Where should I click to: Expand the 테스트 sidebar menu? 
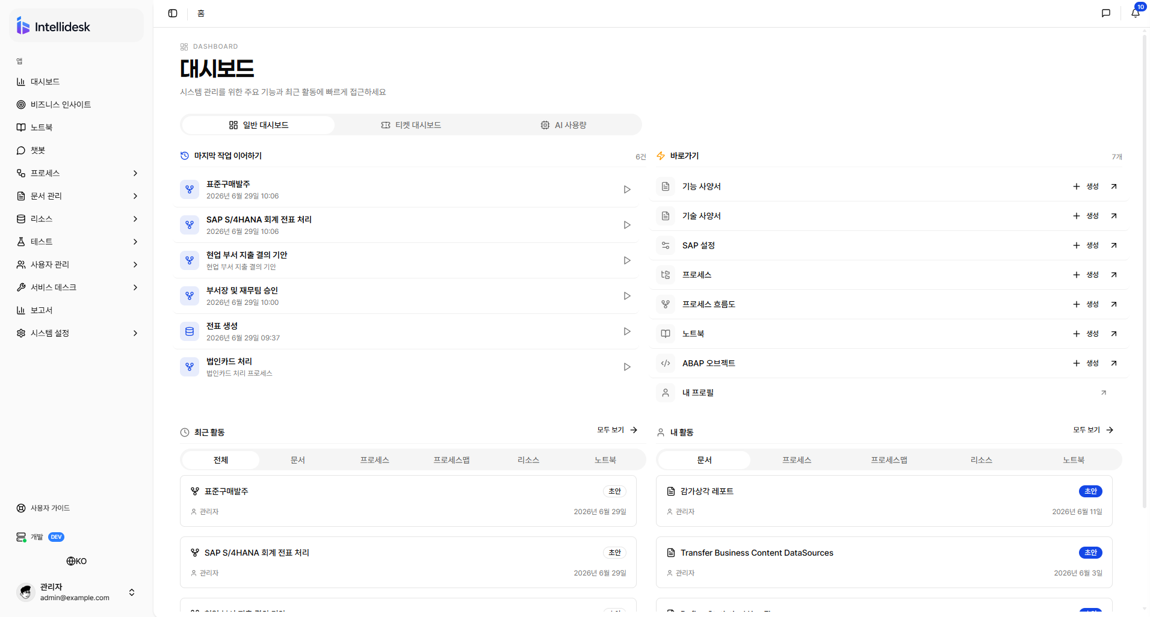pyautogui.click(x=76, y=242)
